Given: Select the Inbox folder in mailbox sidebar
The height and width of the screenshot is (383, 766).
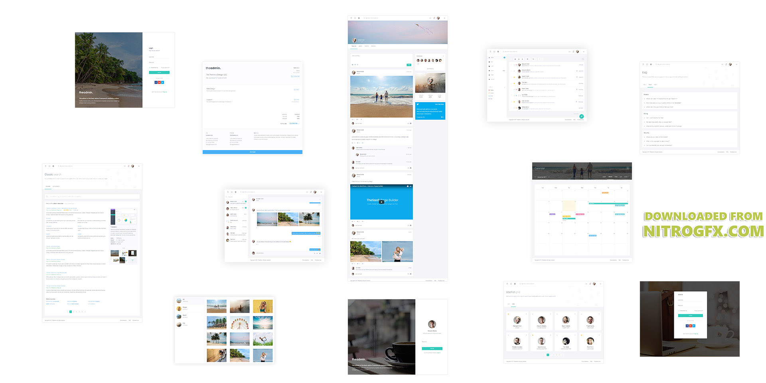Looking at the screenshot, I should coord(492,57).
